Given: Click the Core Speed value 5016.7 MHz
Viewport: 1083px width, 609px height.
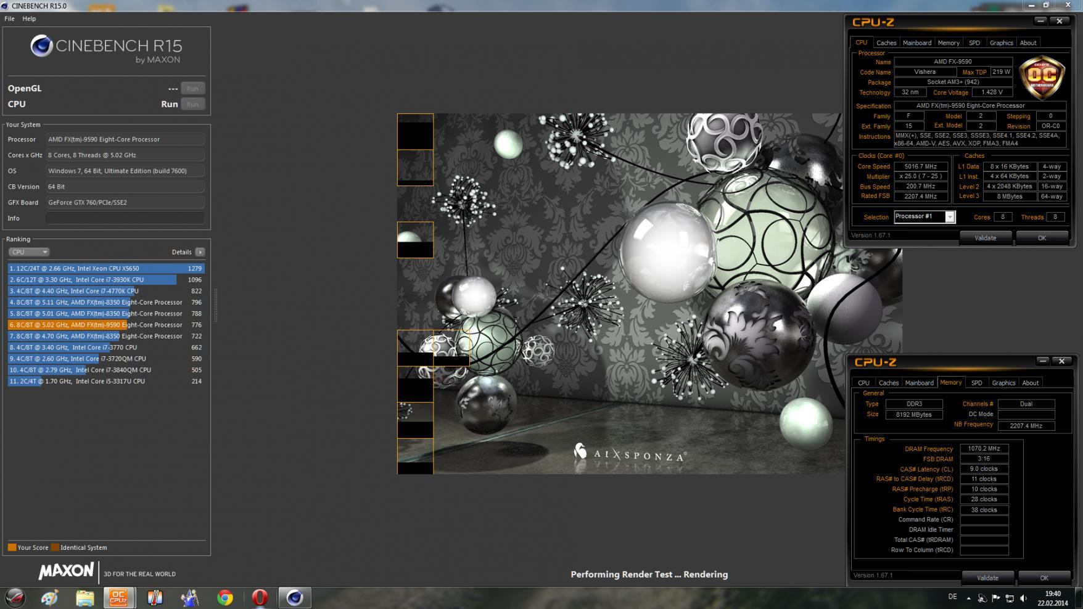Looking at the screenshot, I should (x=921, y=166).
